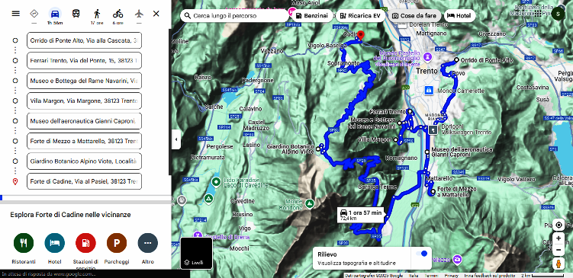Click Forte di Cadine destination field
This screenshot has width=573, height=278.
(x=84, y=181)
